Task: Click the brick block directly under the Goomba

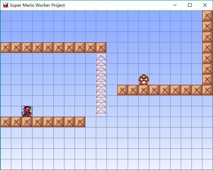Action: 144,90
